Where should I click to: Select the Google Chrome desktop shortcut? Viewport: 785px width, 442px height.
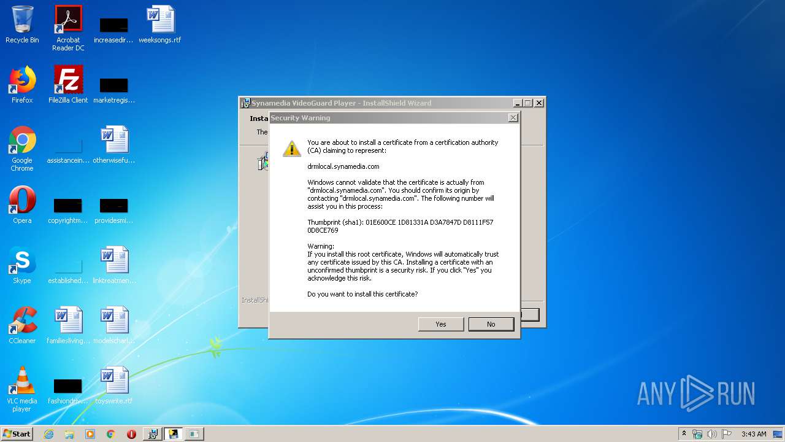22,149
